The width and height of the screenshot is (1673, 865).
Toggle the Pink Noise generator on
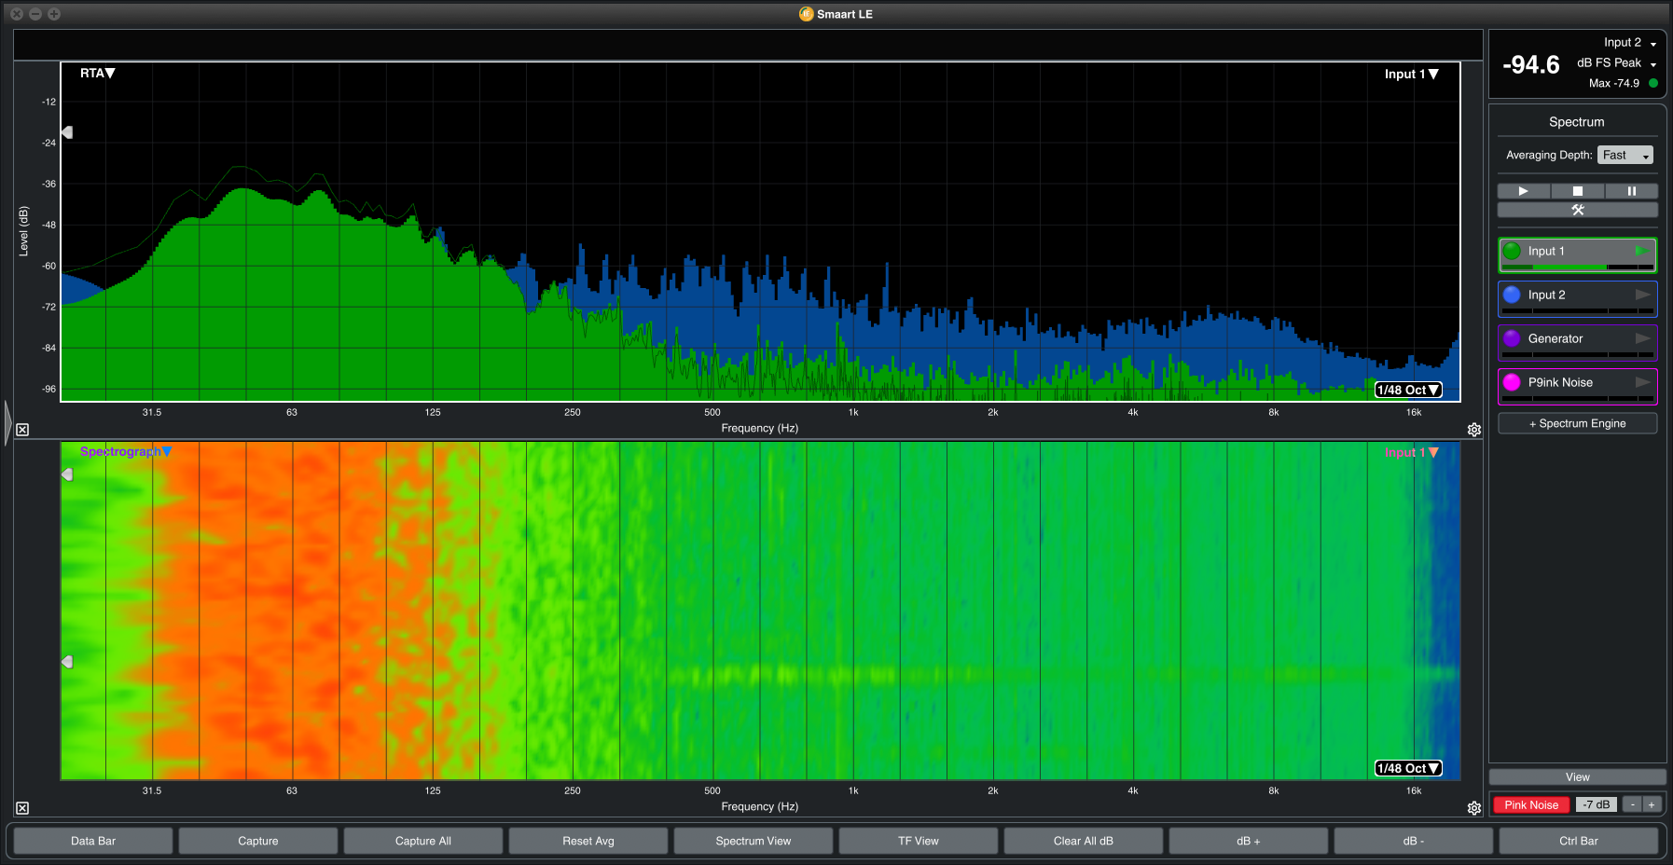tap(1531, 804)
